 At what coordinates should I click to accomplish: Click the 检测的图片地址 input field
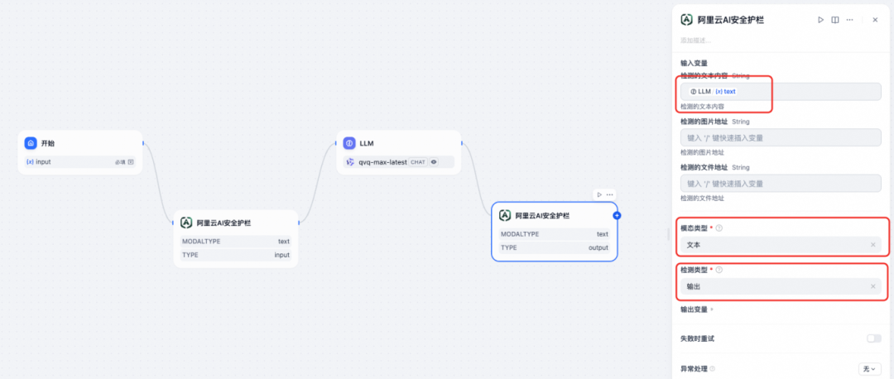[x=781, y=137]
